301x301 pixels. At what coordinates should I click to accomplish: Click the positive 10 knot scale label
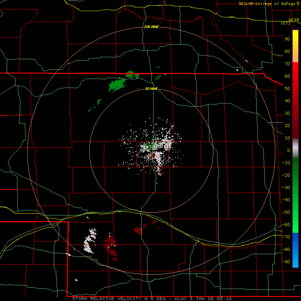287,138
